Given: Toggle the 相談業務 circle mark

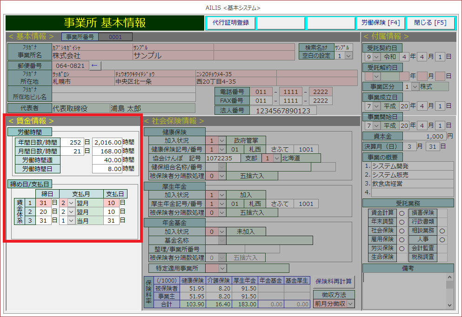Looking at the screenshot, I should (442, 231).
